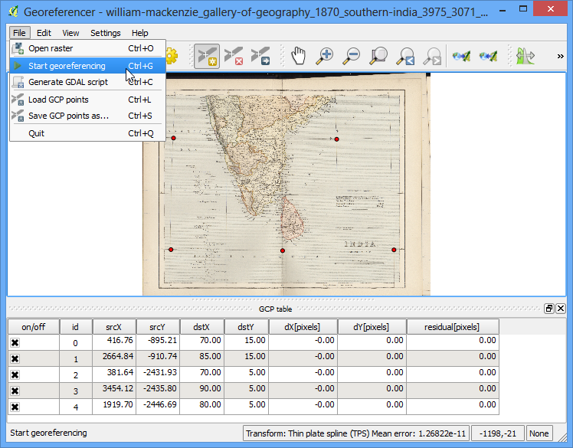Click the srcY column header
This screenshot has width=573, height=448.
pyautogui.click(x=158, y=327)
